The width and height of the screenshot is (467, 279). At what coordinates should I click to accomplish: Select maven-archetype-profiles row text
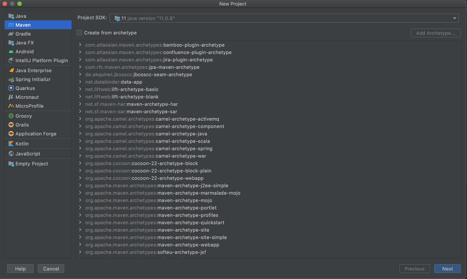coord(152,215)
